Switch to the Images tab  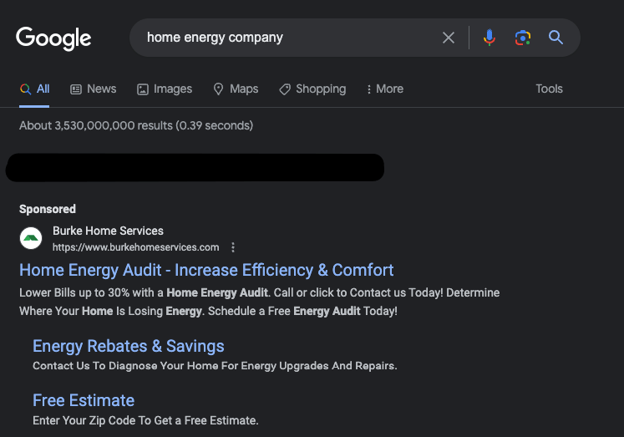(165, 89)
